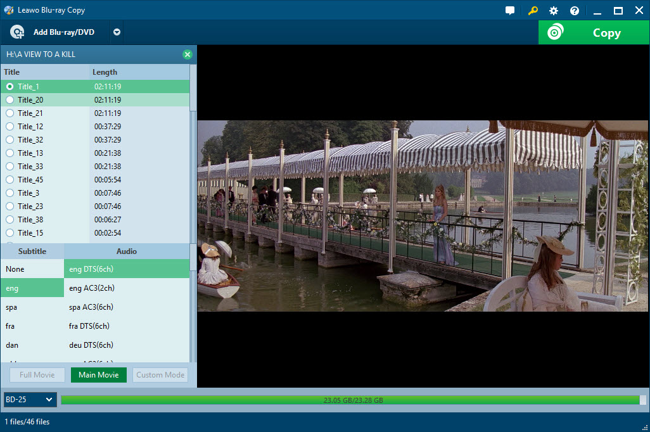The image size is (650, 432).
Task: Select the Title_45 radio button
Action: tap(10, 179)
